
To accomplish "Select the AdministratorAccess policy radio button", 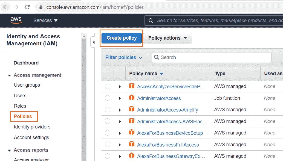I will pos(108,98).
